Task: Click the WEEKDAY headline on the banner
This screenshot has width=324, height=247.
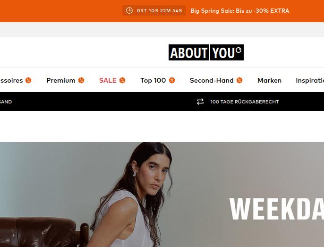Action: coord(277,209)
